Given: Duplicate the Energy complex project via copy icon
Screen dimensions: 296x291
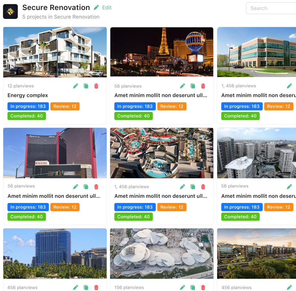Looking at the screenshot, I should pos(86,86).
